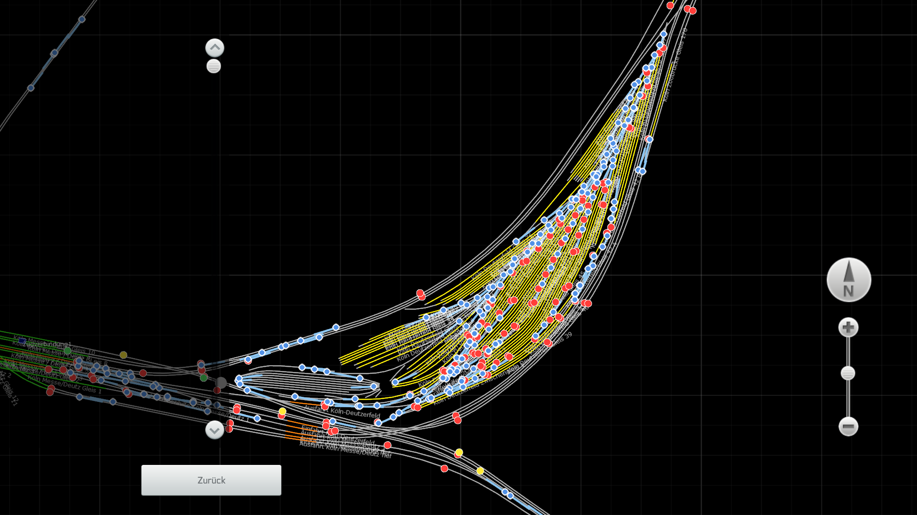This screenshot has width=917, height=515.
Task: Expand panel with the up chevron button
Action: point(214,48)
